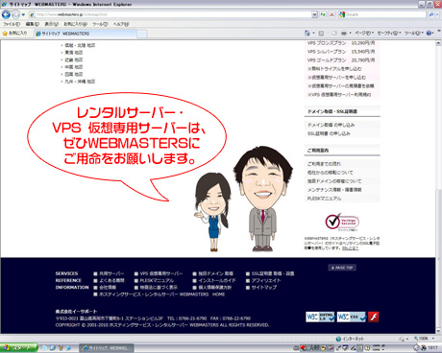Click footer link アフィリエイト
Viewport: 442px width, 353px height.
tap(266, 280)
